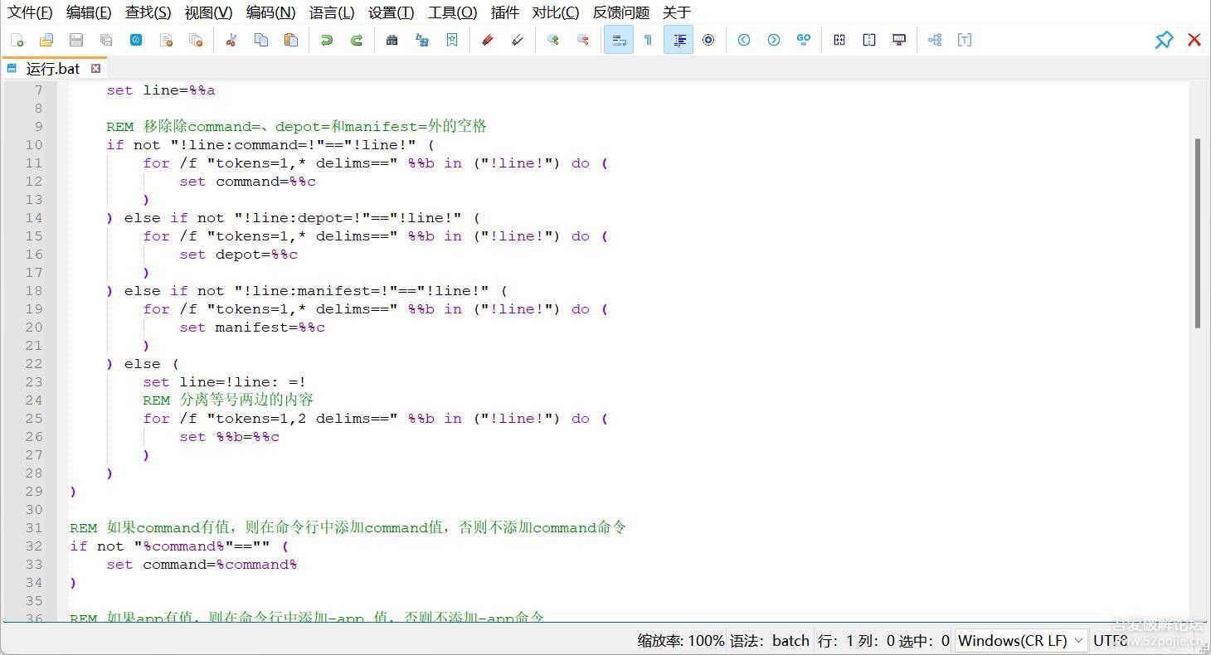Screen dimensions: 1211x655
Task: Close the 运行.bat tab
Action: pos(94,69)
